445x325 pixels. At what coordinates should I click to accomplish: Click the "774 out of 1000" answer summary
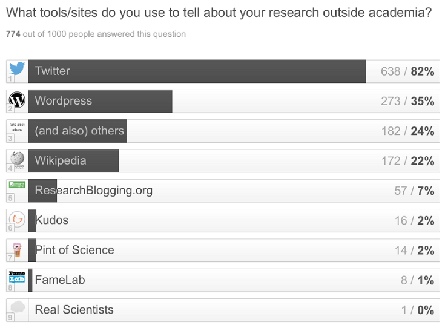(x=96, y=34)
